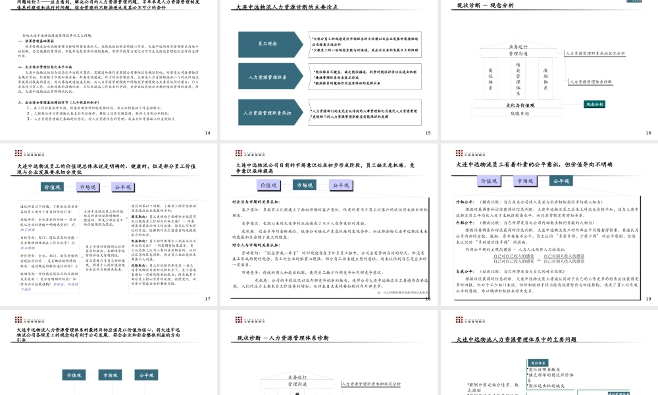Click the 人力资源管理职责承担状况分析 label on the 体系诊断 slide
Viewport: 658px width, 395px height.
click(371, 384)
